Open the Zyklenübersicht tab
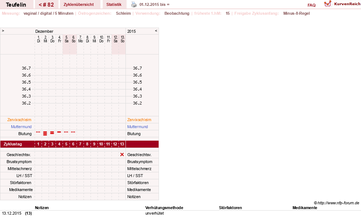Image resolution: width=361 pixels, height=222 pixels. (x=79, y=5)
